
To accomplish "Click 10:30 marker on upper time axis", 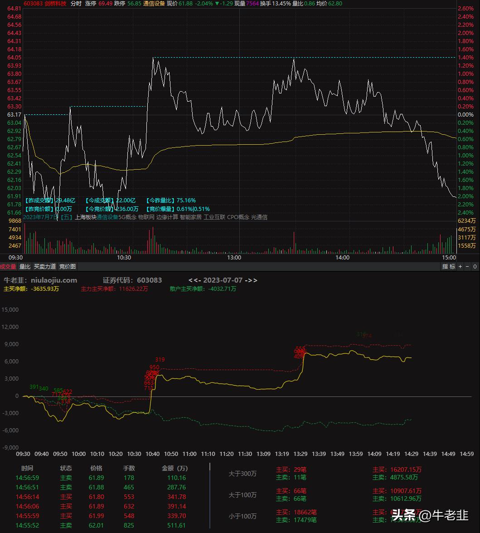I will pyautogui.click(x=124, y=257).
